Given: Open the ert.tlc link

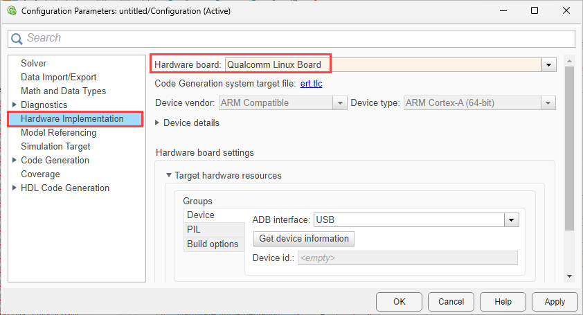Looking at the screenshot, I should 311,84.
